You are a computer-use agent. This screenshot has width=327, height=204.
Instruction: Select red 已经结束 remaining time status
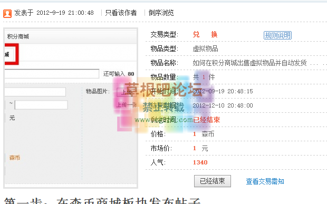tap(206, 120)
